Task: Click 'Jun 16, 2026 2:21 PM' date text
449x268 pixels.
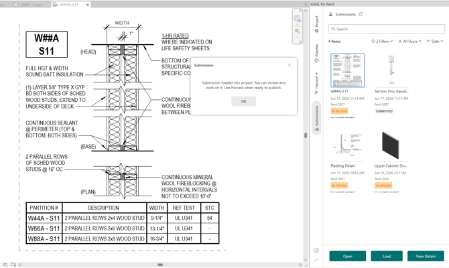Action: click(x=390, y=173)
